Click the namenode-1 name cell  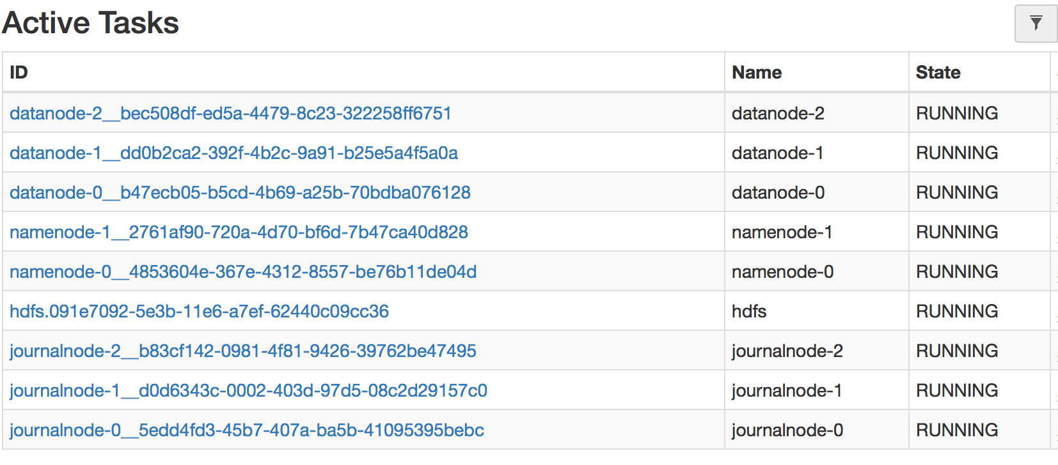tap(782, 232)
